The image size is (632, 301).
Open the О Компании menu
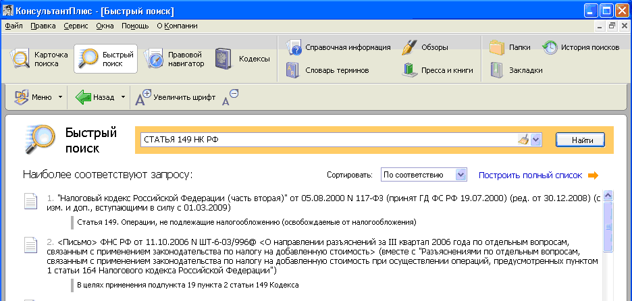click(177, 26)
